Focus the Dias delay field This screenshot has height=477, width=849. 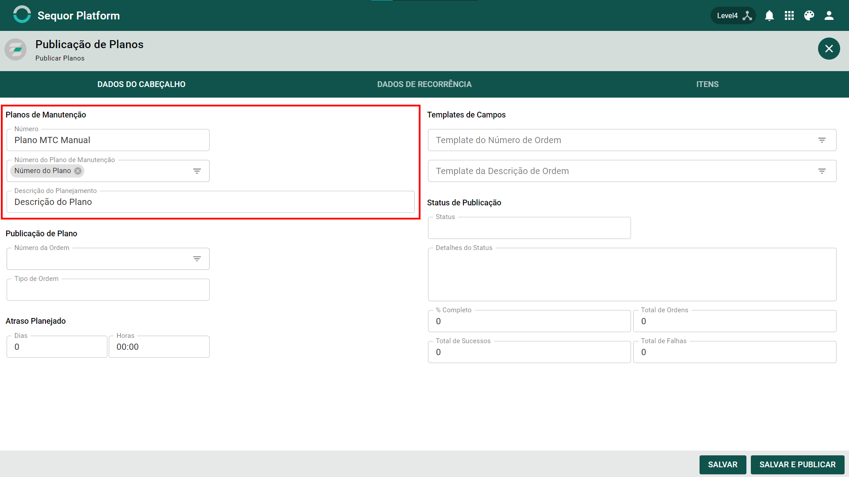tap(57, 347)
